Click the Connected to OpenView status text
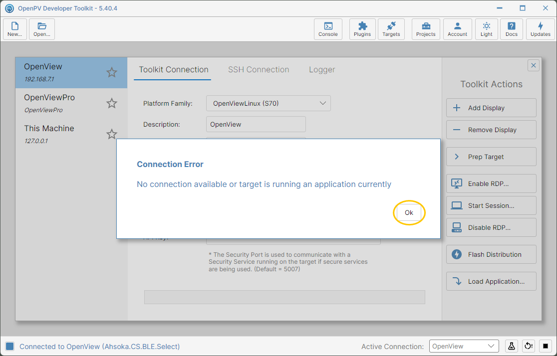Screen dimensions: 557x356 (x=99, y=347)
